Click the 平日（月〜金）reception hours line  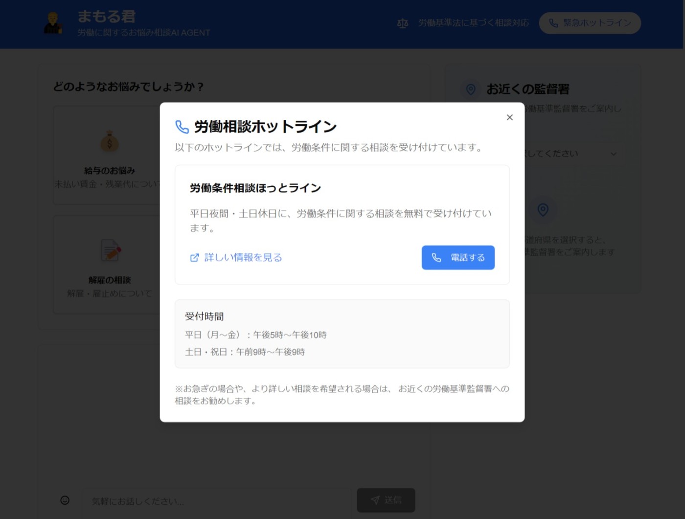(255, 335)
